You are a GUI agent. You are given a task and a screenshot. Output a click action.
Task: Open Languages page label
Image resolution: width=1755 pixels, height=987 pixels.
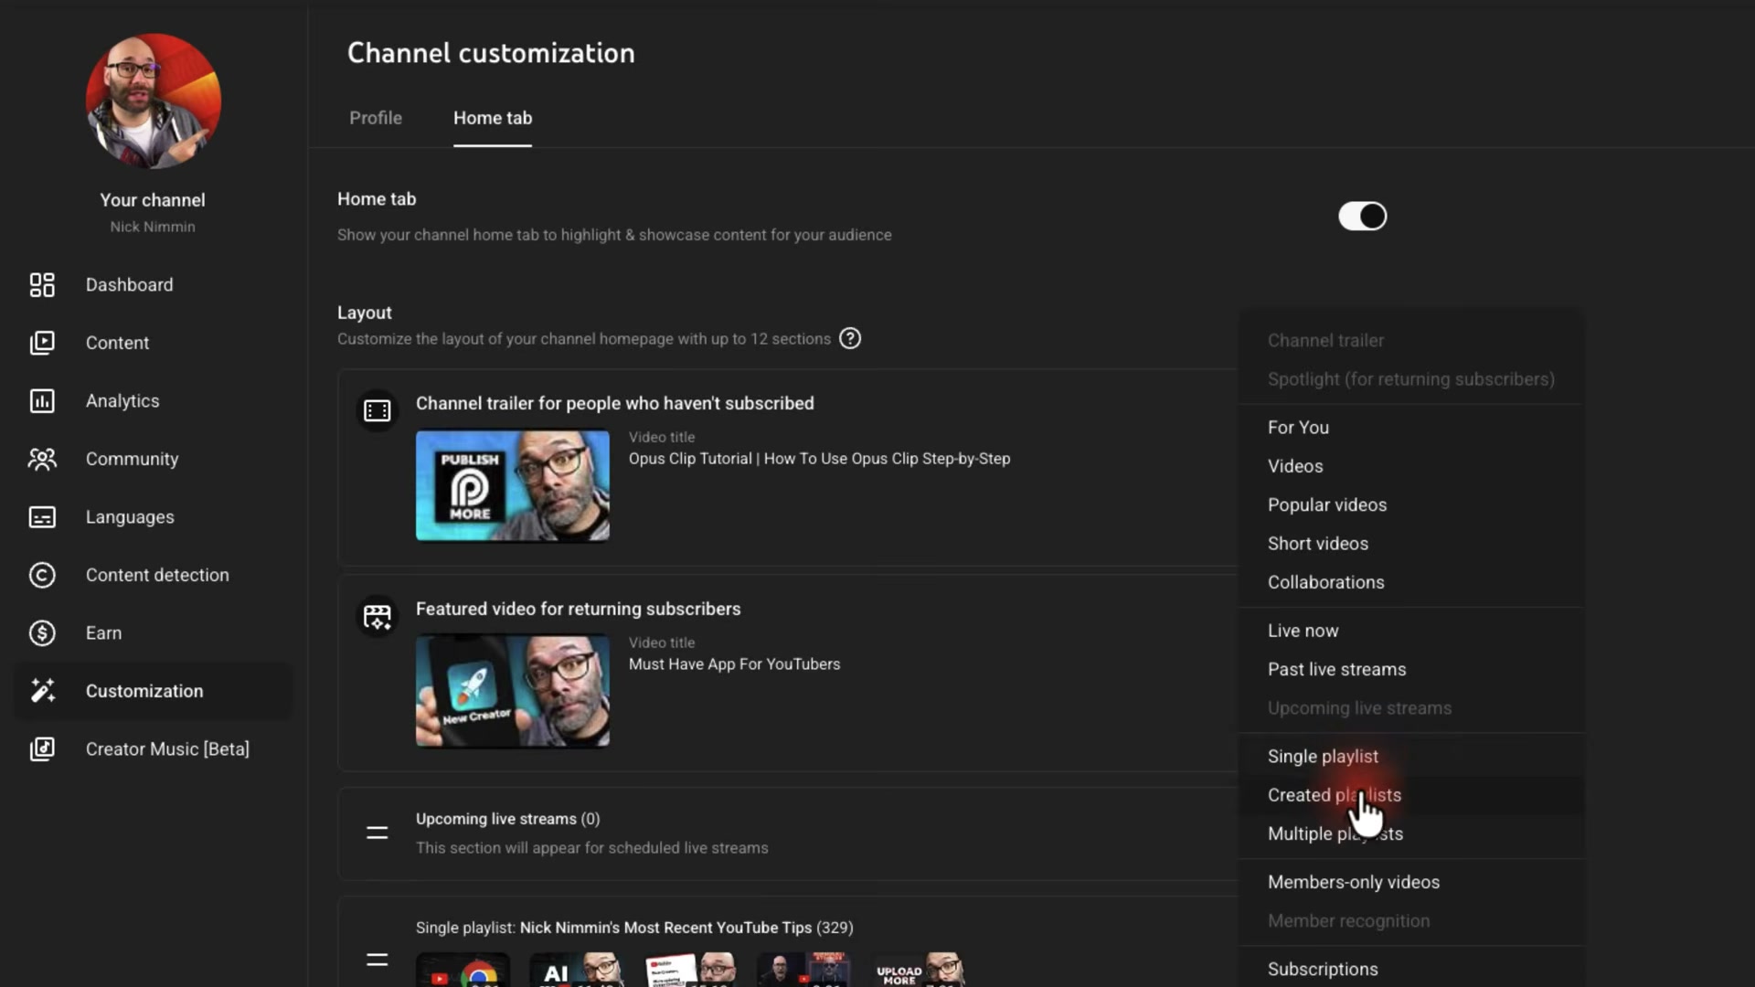pyautogui.click(x=130, y=517)
